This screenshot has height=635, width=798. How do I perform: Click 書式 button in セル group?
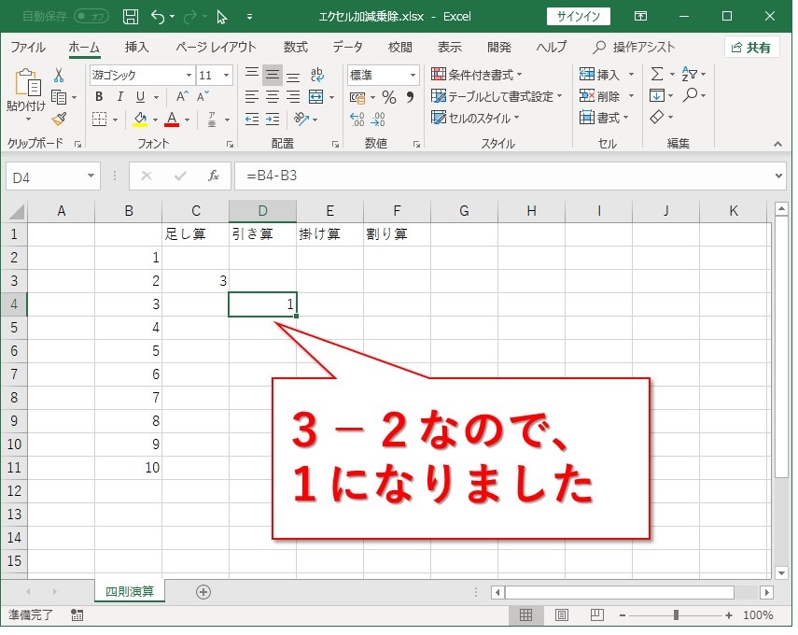click(x=604, y=119)
